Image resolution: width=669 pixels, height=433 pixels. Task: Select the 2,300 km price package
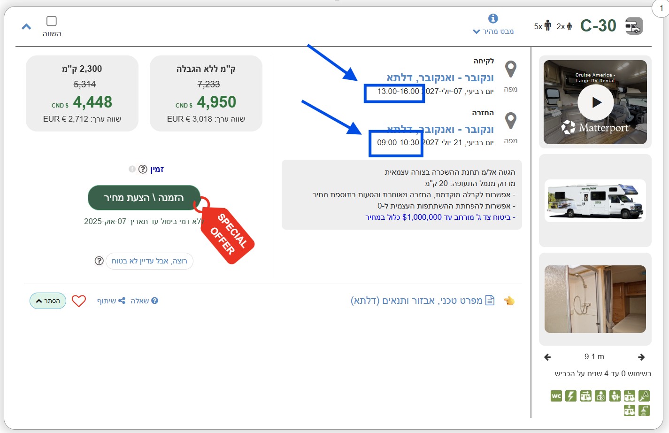tap(82, 93)
